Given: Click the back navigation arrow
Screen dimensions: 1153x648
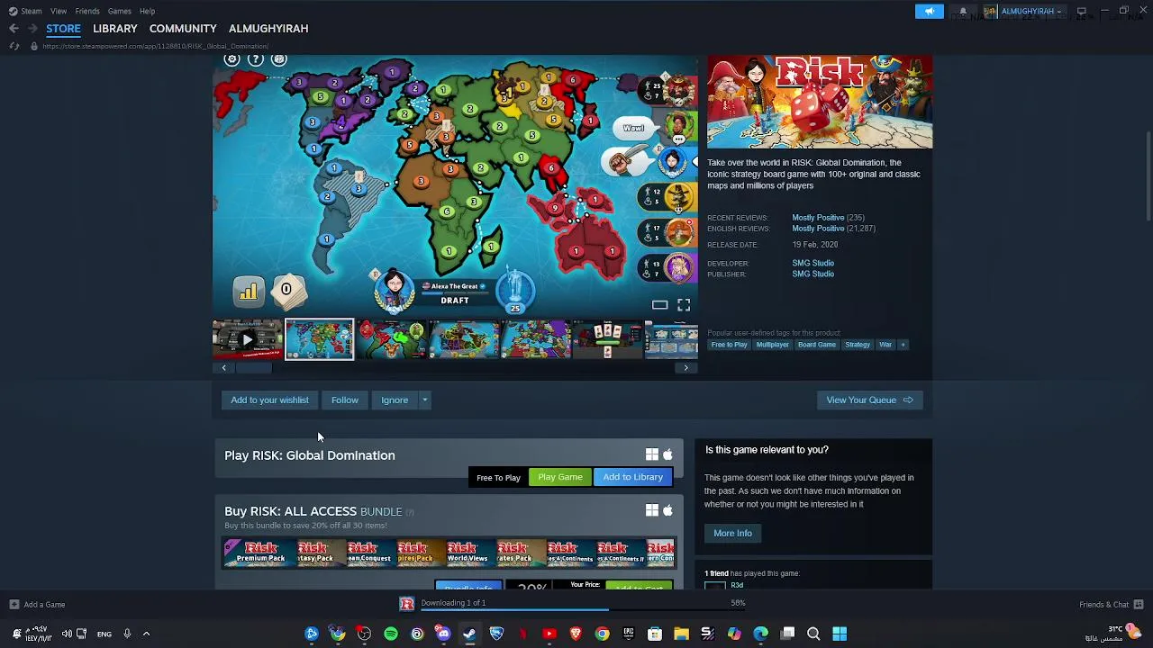Looking at the screenshot, I should [x=14, y=29].
